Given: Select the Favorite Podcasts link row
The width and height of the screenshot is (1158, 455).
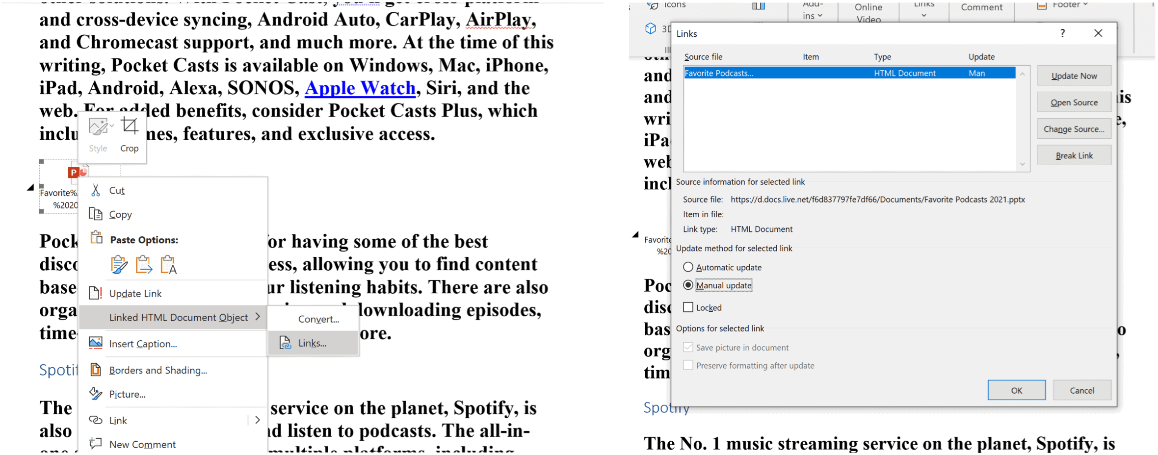Looking at the screenshot, I should 849,73.
